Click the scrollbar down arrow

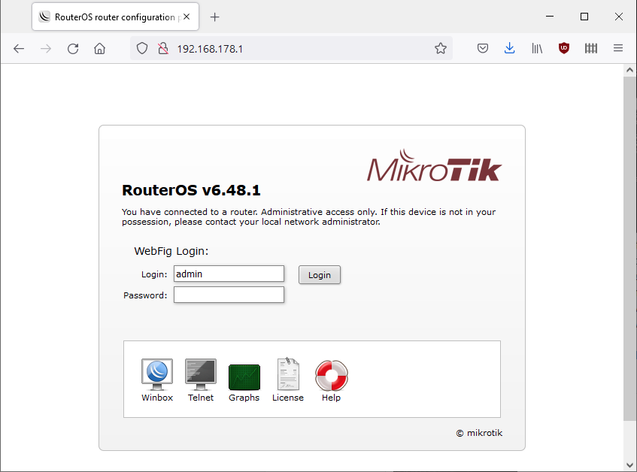click(629, 465)
